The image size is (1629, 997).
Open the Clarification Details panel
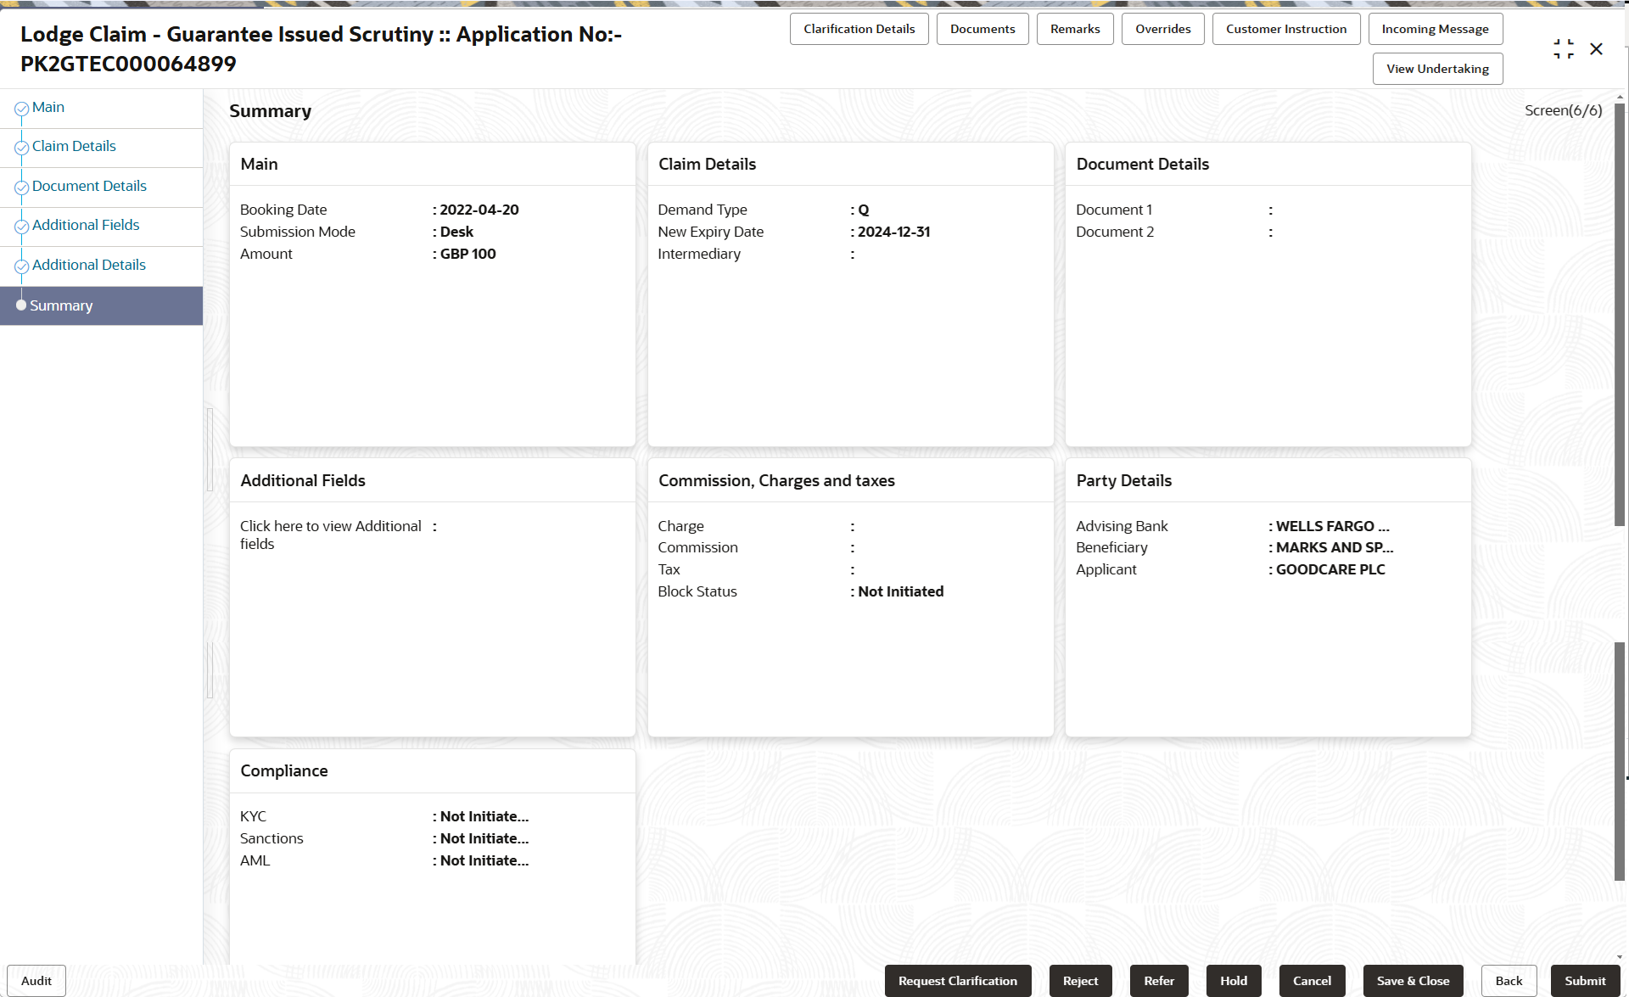click(x=859, y=29)
